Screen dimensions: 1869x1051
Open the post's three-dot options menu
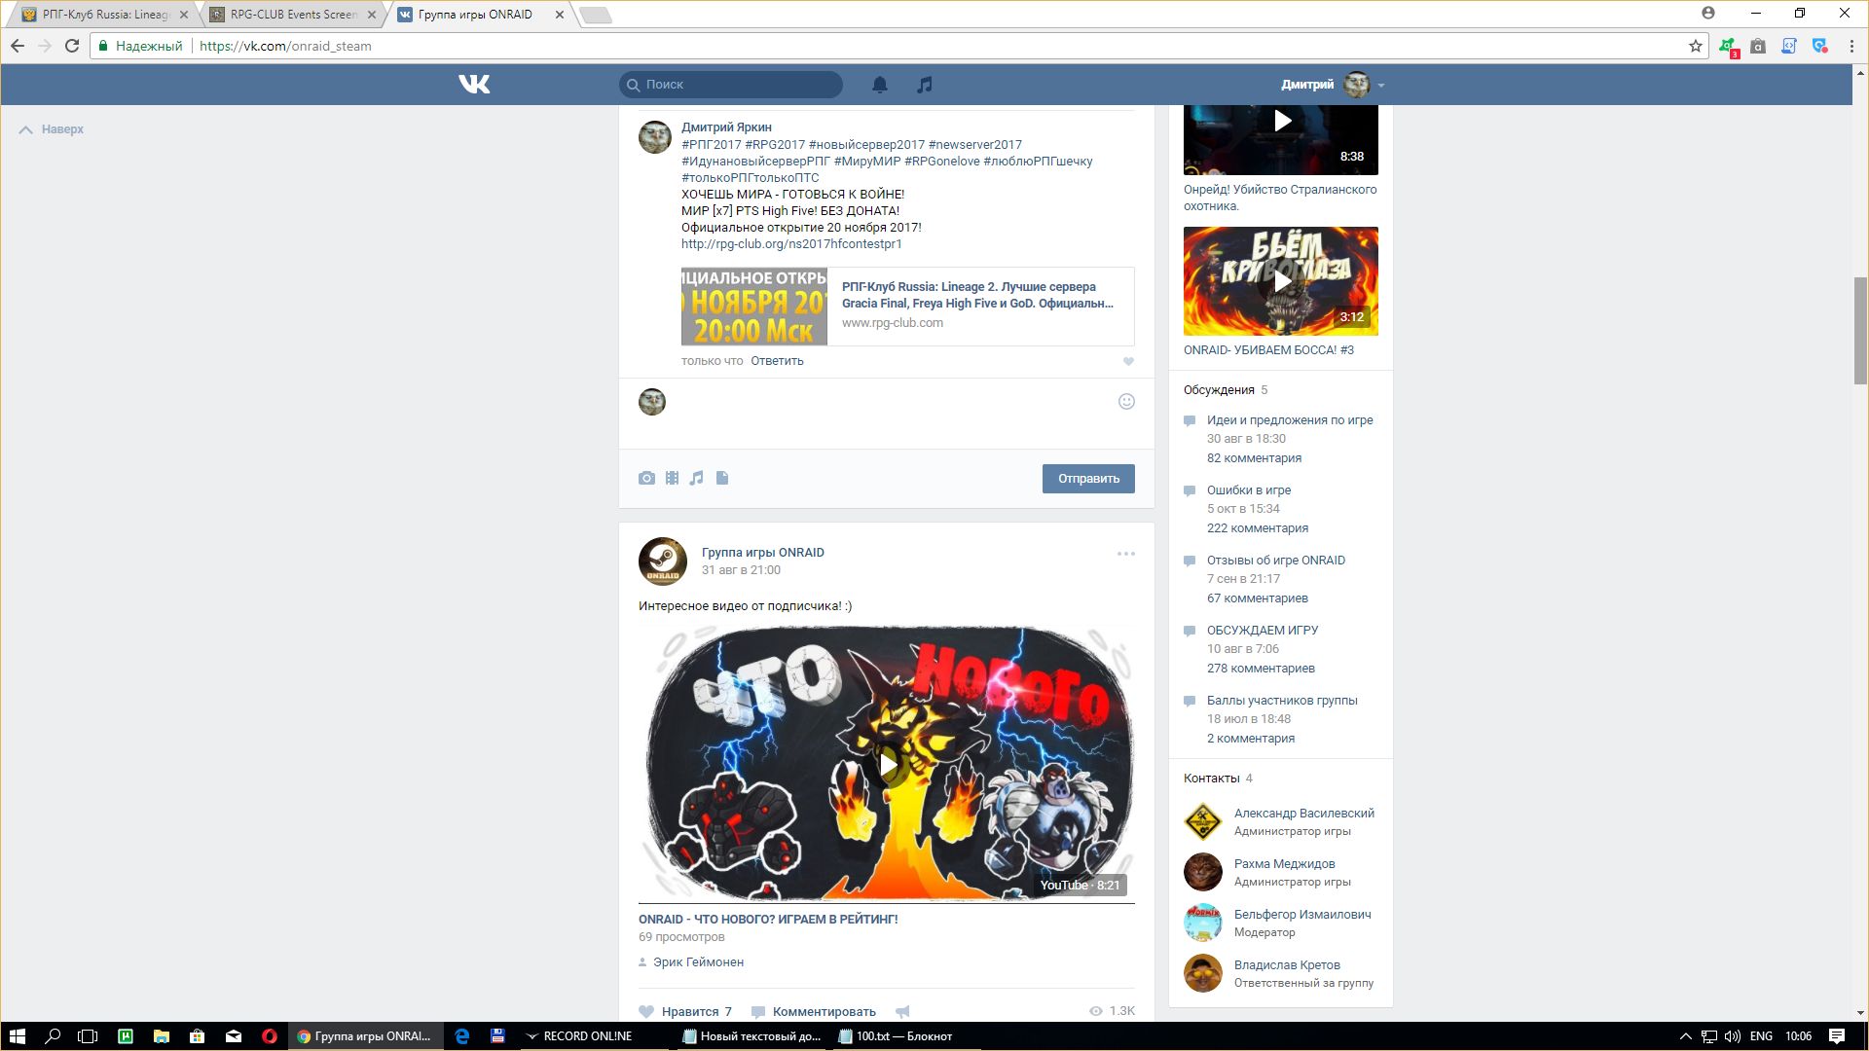pos(1125,554)
